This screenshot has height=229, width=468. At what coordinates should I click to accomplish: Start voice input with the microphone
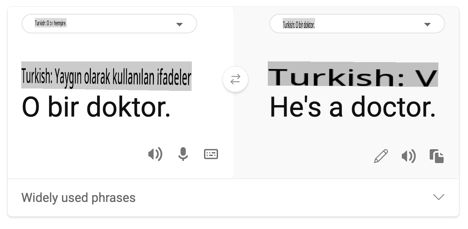click(x=183, y=154)
